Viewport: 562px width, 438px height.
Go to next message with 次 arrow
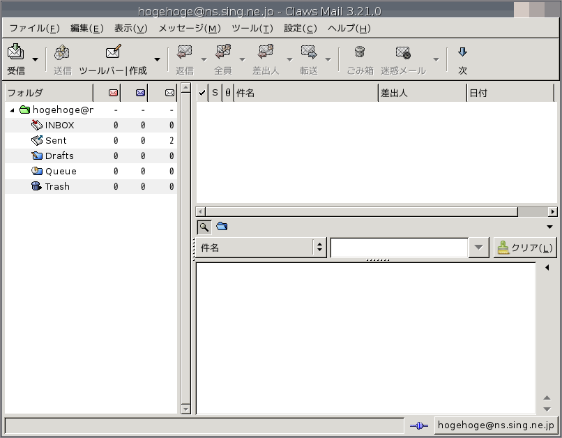[x=462, y=52]
